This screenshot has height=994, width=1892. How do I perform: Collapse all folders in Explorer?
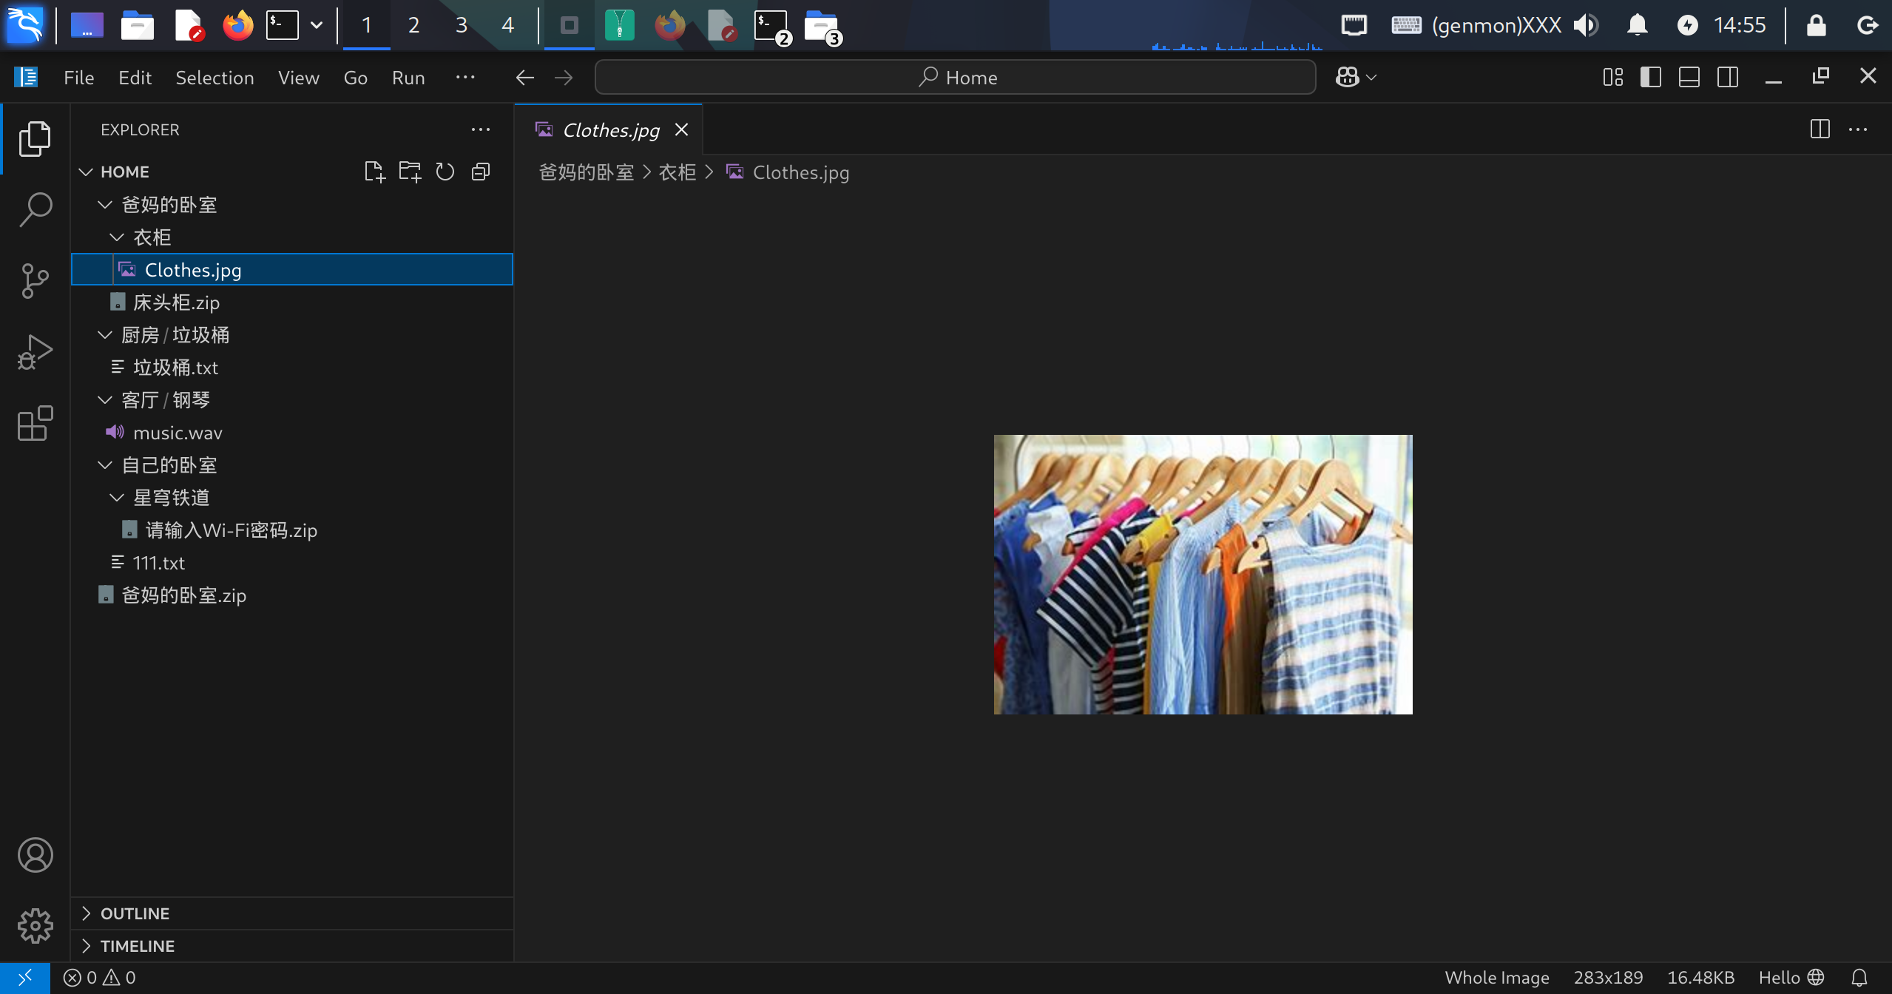pos(481,172)
